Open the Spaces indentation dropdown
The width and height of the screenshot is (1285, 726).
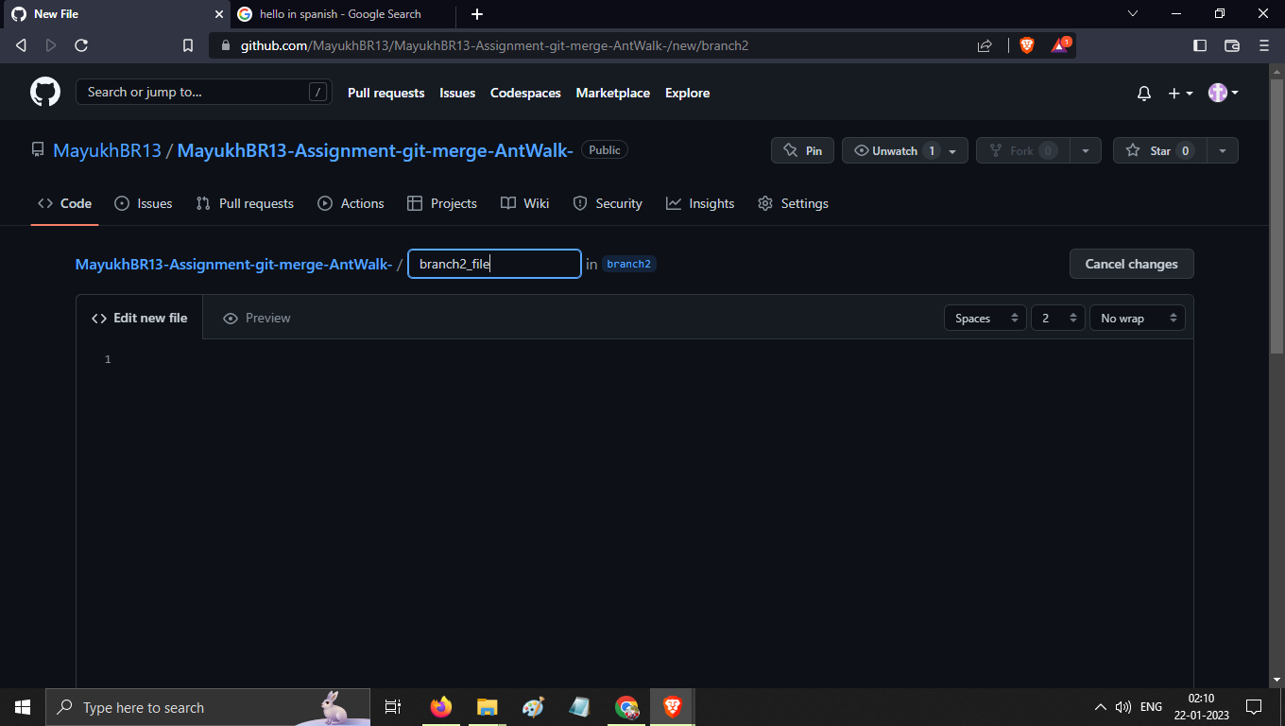[x=985, y=318]
